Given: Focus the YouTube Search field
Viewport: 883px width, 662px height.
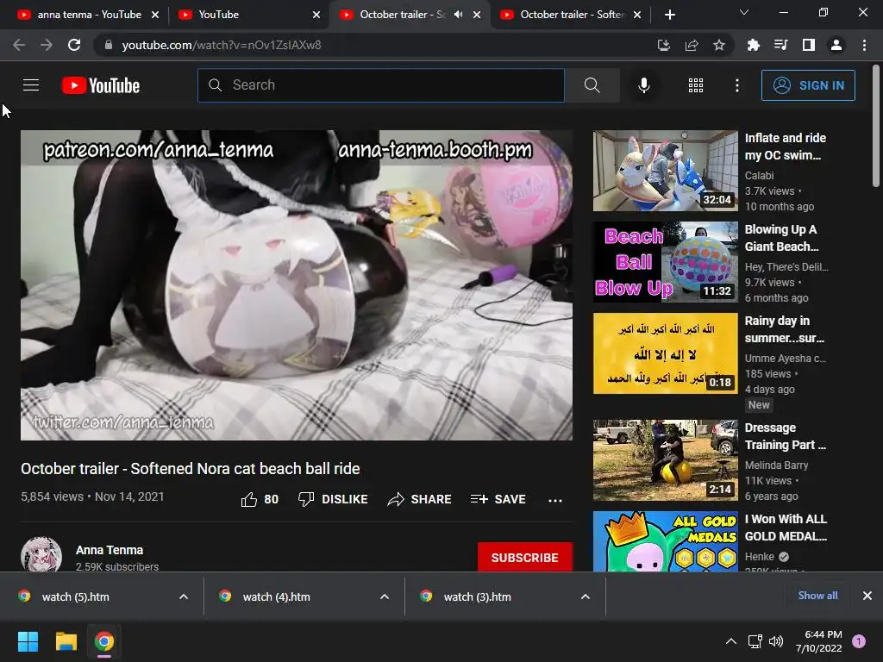Looking at the screenshot, I should tap(381, 85).
